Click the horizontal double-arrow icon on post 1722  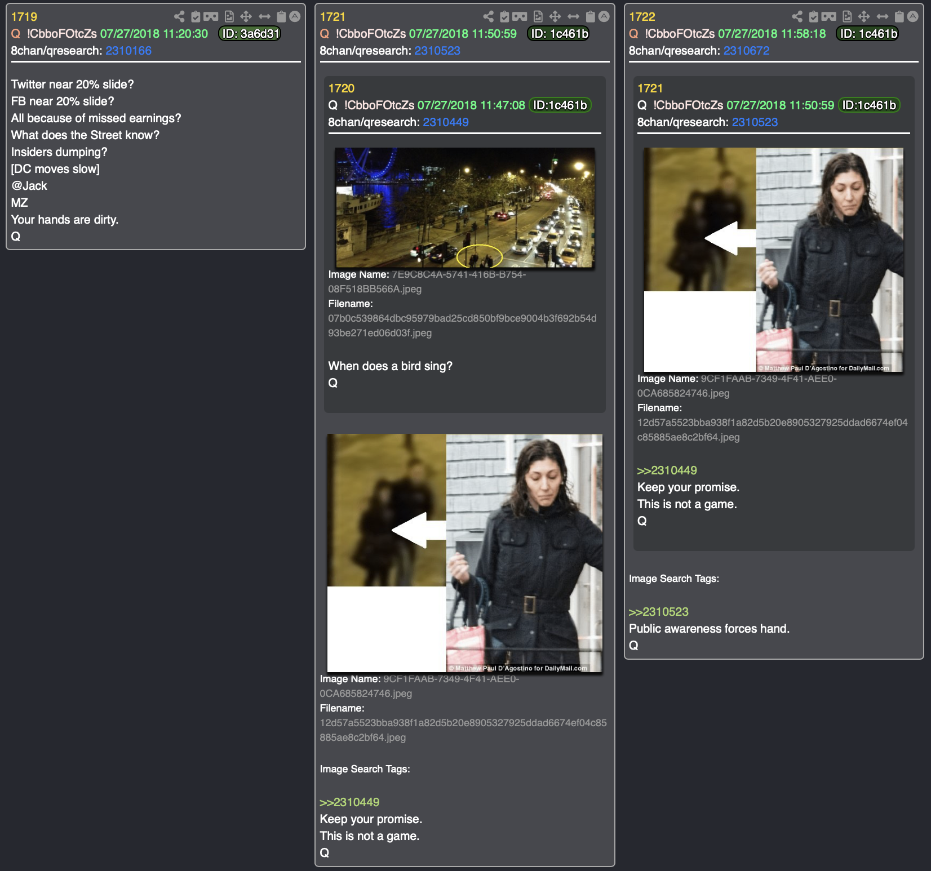pos(883,16)
